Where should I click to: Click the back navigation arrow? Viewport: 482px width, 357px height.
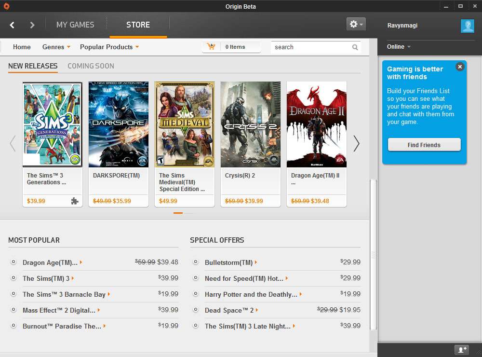[x=12, y=25]
